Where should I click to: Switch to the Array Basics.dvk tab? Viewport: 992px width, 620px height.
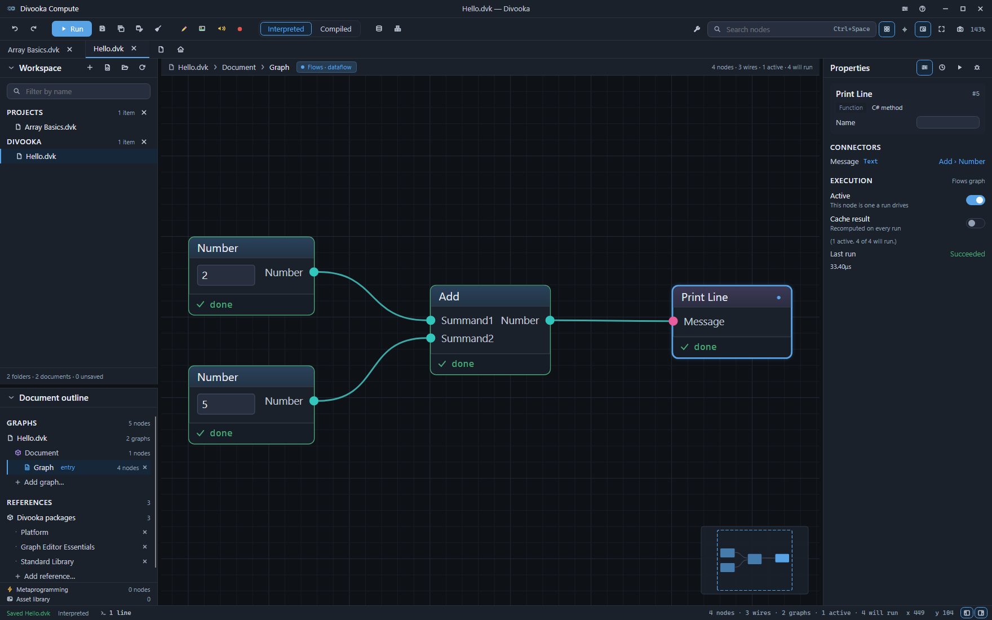(34, 50)
